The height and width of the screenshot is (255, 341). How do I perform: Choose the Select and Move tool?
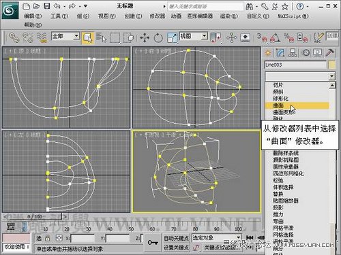coord(145,37)
